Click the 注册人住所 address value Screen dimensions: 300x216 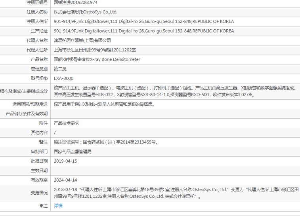click(144, 21)
